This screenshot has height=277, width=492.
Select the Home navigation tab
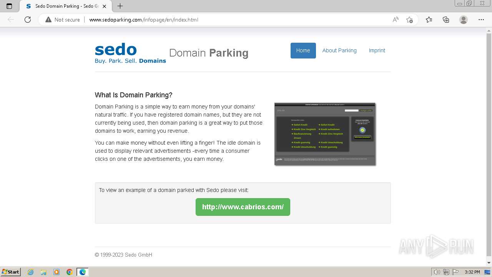point(303,50)
